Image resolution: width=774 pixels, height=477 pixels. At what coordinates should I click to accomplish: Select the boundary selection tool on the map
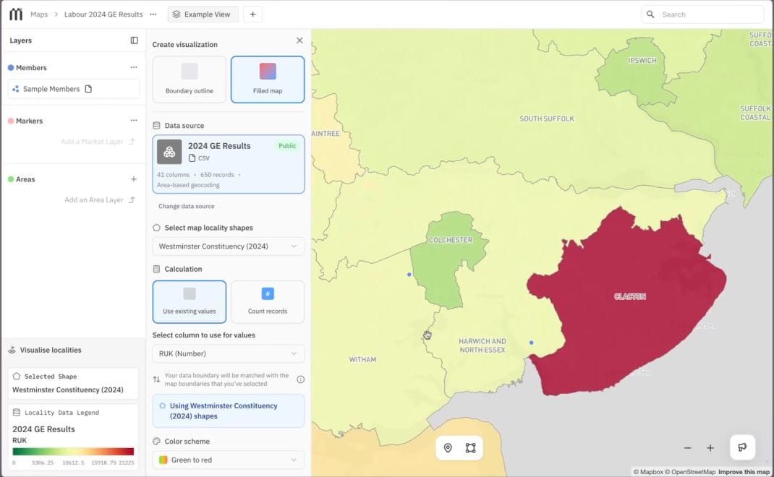pyautogui.click(x=472, y=447)
